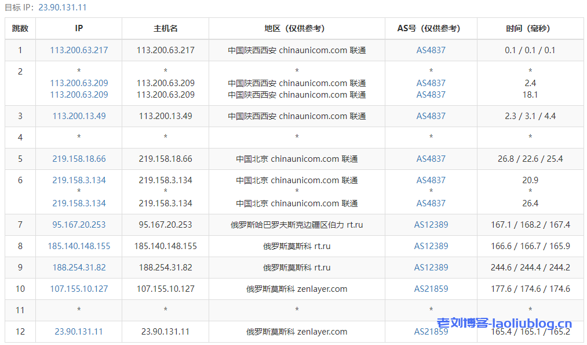Click the 185.140.148.155 IP link
The width and height of the screenshot is (587, 345).
pyautogui.click(x=79, y=246)
